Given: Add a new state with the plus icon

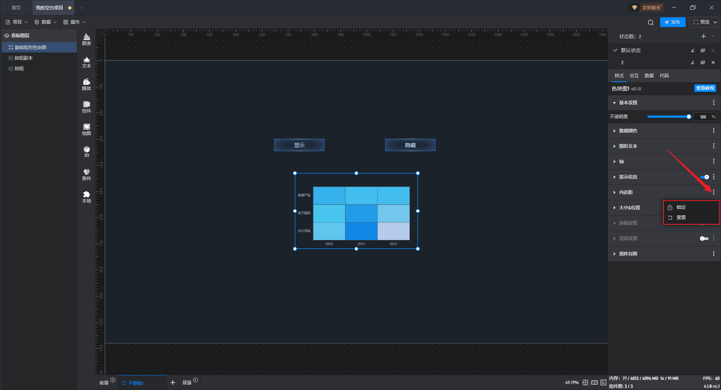Looking at the screenshot, I should [703, 36].
